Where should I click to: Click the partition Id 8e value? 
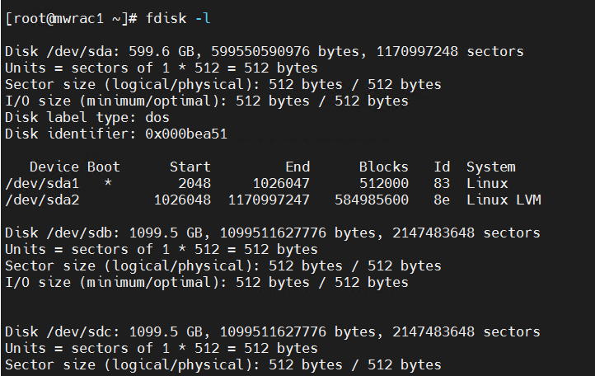[x=442, y=200]
